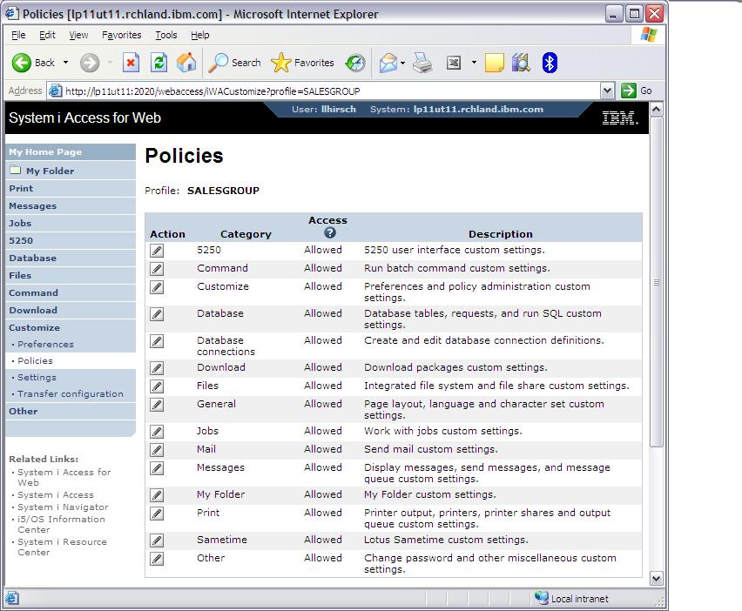This screenshot has height=611, width=742.
Task: Edit the Print policy category
Action: point(157,514)
